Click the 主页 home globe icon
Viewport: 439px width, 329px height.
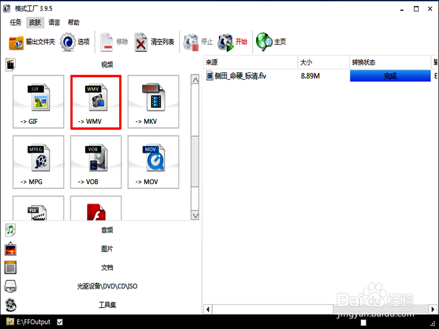click(271, 41)
